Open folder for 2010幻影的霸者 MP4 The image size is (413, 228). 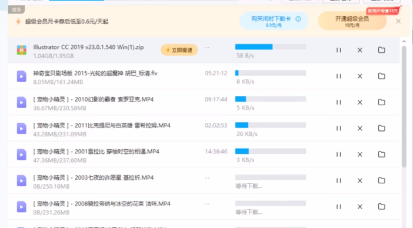coord(381,102)
